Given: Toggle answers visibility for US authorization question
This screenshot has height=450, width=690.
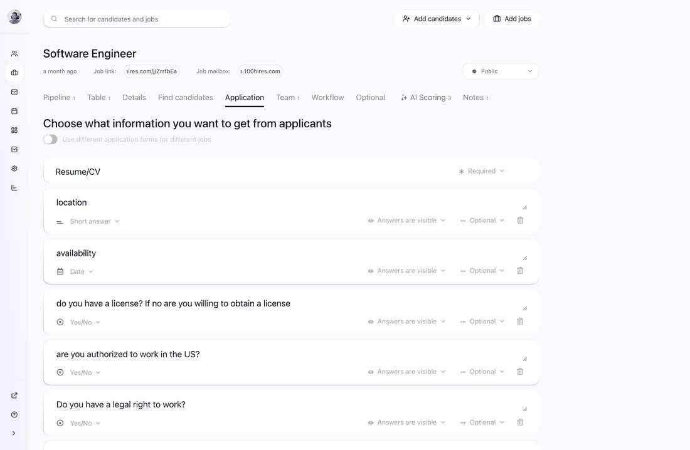Looking at the screenshot, I should point(406,372).
